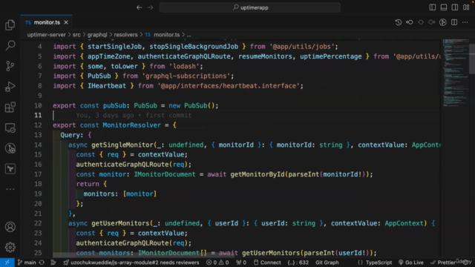The image size is (475, 267).
Task: Click the split editor icon
Action: point(454,22)
